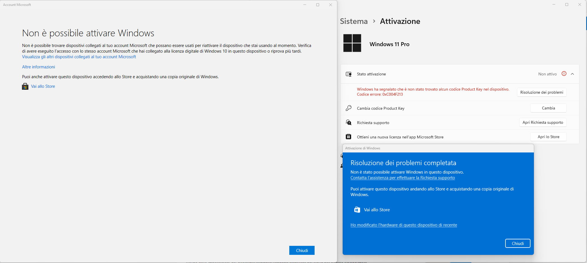The height and width of the screenshot is (263, 587).
Task: Minimize the Settings Attivazione window
Action: (x=554, y=5)
